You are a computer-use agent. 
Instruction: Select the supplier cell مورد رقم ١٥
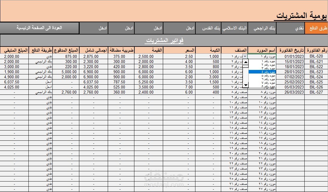pyautogui.click(x=262, y=128)
